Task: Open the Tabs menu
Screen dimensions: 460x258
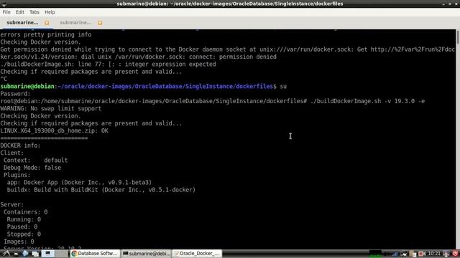Action: point(34,12)
